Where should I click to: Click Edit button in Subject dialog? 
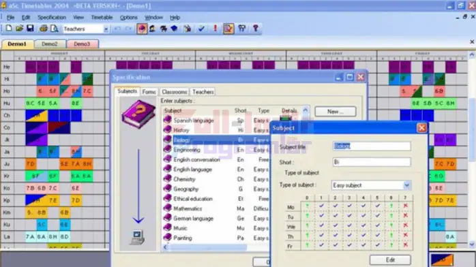(x=390, y=260)
